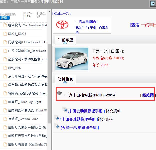Open the 前雾灯 Front Fog Light document icon
The height and width of the screenshot is (150, 156).
pos(5,102)
